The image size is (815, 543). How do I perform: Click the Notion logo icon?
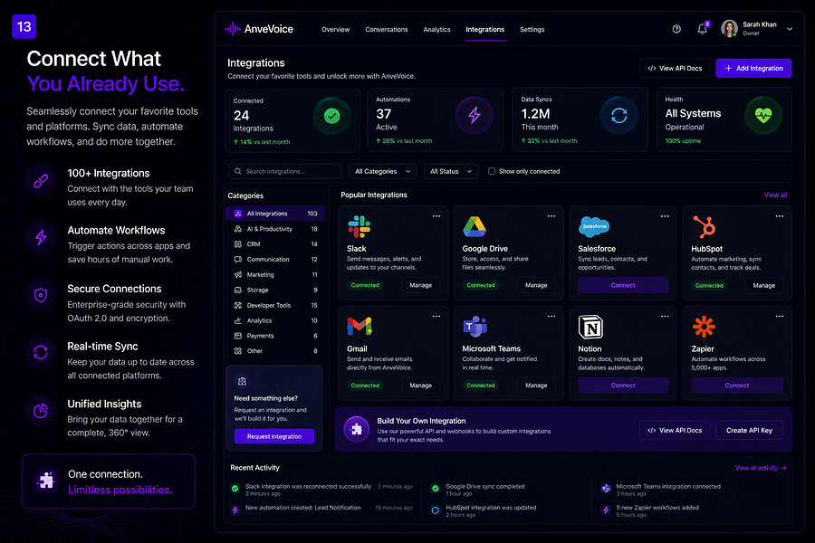[590, 327]
